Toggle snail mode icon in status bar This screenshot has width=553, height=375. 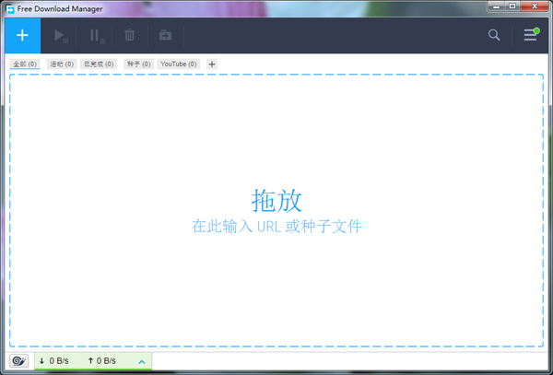[x=18, y=361]
